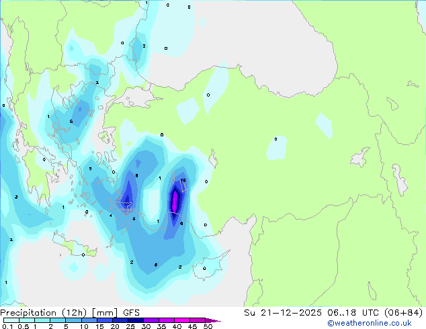This screenshot has height=329, width=426.
Task: Click the "0.1" legend scale label
Action: (7, 326)
